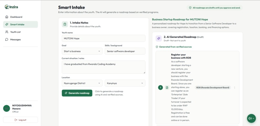Click the Smart Intake page heading
The width and height of the screenshot is (260, 126).
tap(72, 7)
